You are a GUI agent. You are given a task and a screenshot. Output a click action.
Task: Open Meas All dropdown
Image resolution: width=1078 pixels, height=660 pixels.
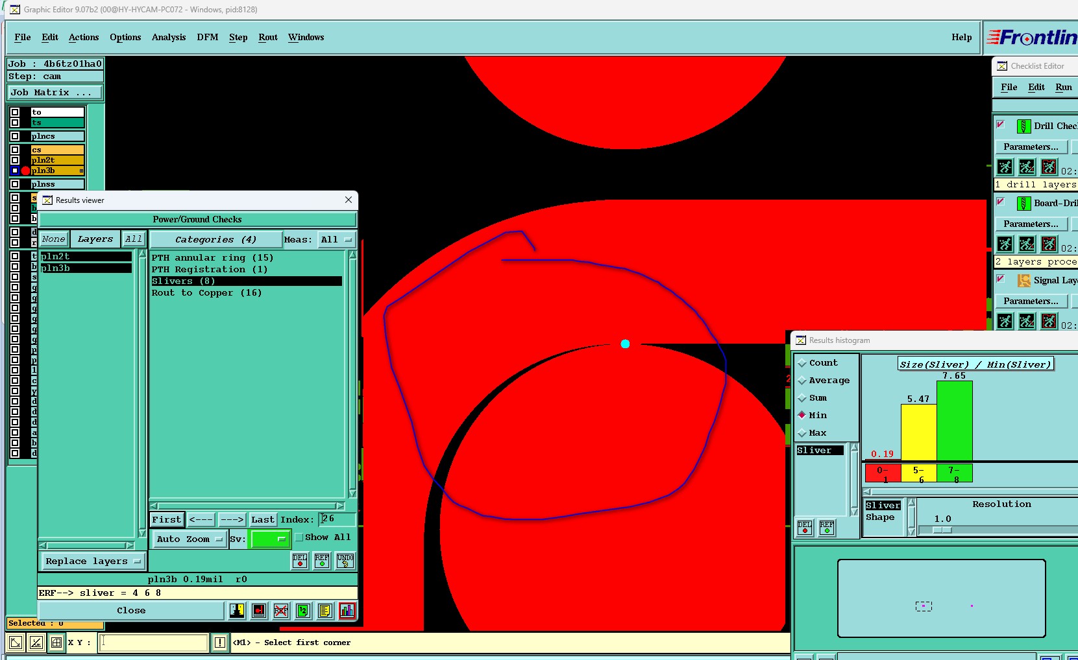point(336,240)
